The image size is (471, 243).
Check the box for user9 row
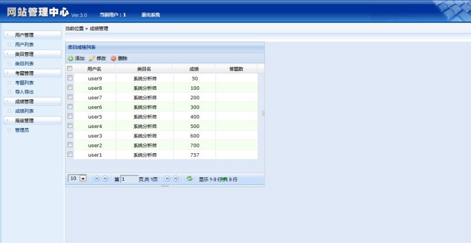pos(70,78)
